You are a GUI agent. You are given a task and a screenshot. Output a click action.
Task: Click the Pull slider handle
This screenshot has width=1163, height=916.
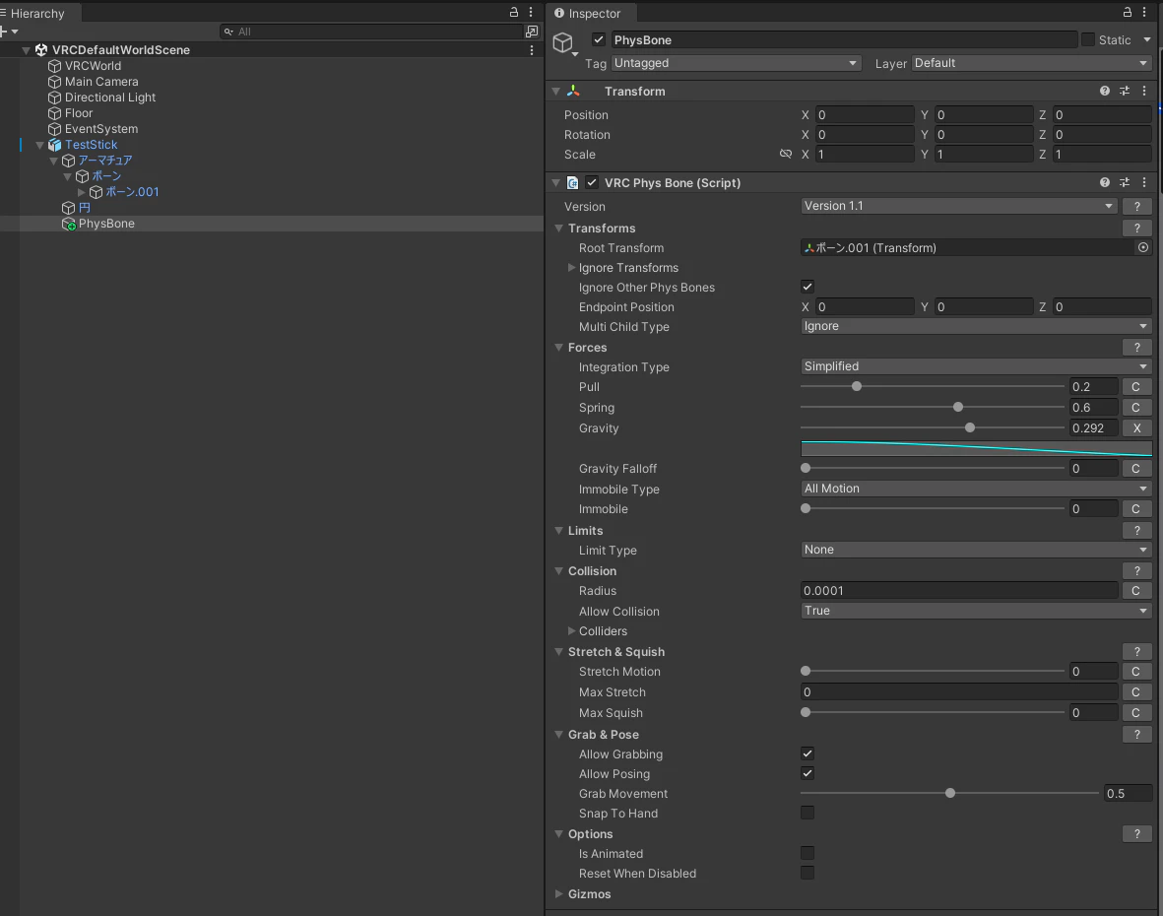click(x=857, y=386)
